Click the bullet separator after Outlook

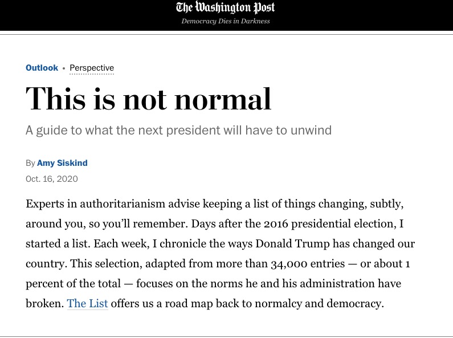point(64,68)
